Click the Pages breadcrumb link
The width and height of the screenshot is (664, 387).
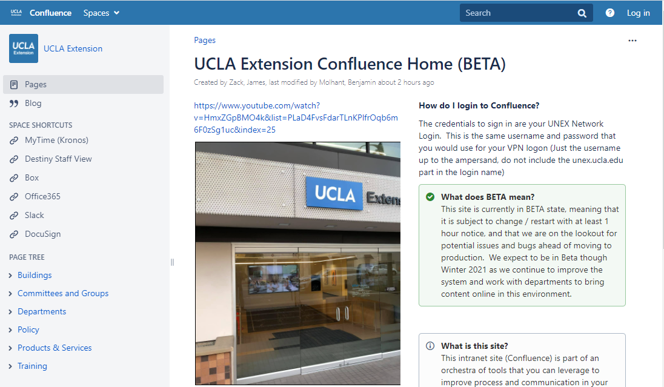tap(205, 40)
